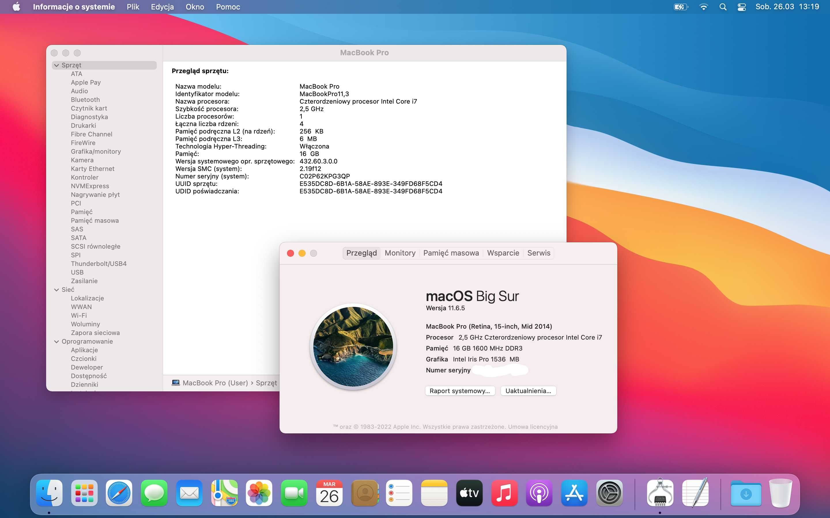Select Pamięć item in sidebar
The height and width of the screenshot is (518, 830).
pos(82,211)
